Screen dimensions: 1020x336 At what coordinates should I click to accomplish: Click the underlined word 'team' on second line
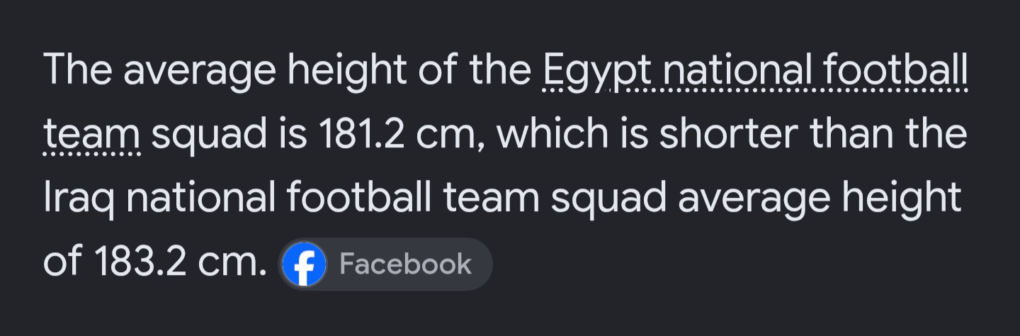92,135
